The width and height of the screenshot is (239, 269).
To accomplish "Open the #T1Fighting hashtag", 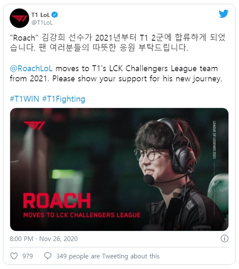I will pos(63,99).
